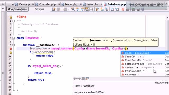Click the Shift Line Left icon
The width and height of the screenshot is (169, 95).
point(112,9)
